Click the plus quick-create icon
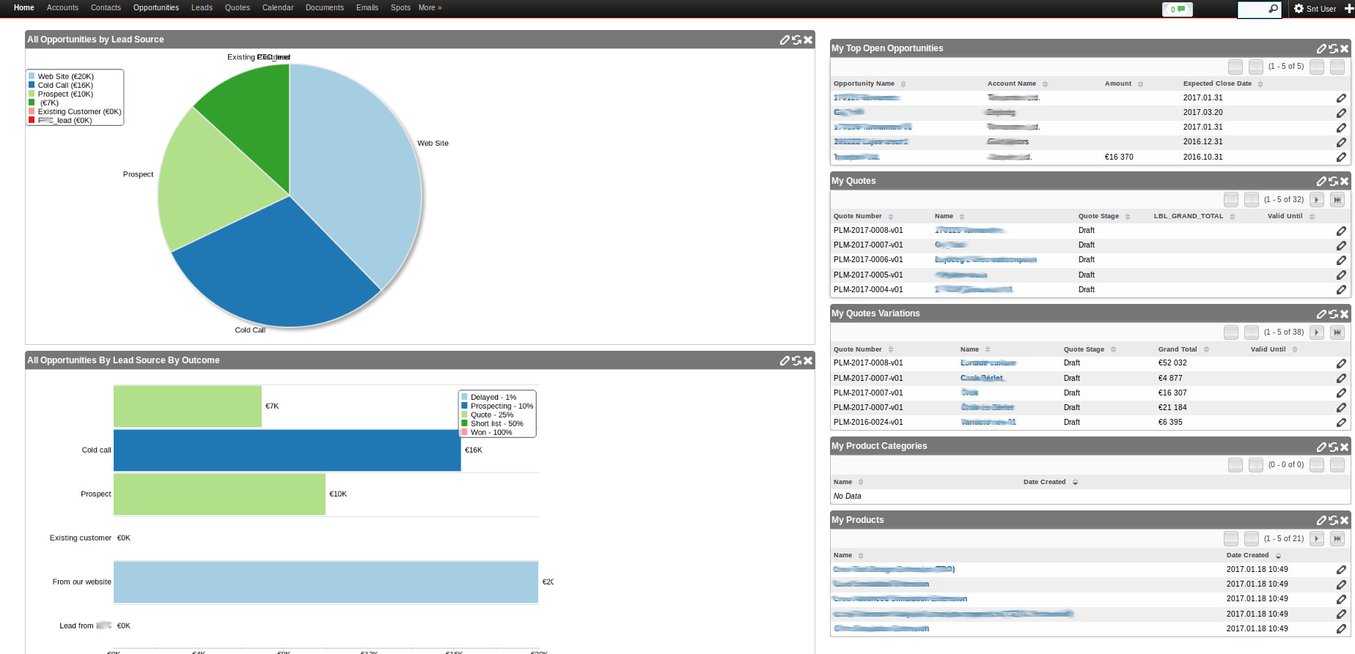The image size is (1355, 654). pos(1348,9)
